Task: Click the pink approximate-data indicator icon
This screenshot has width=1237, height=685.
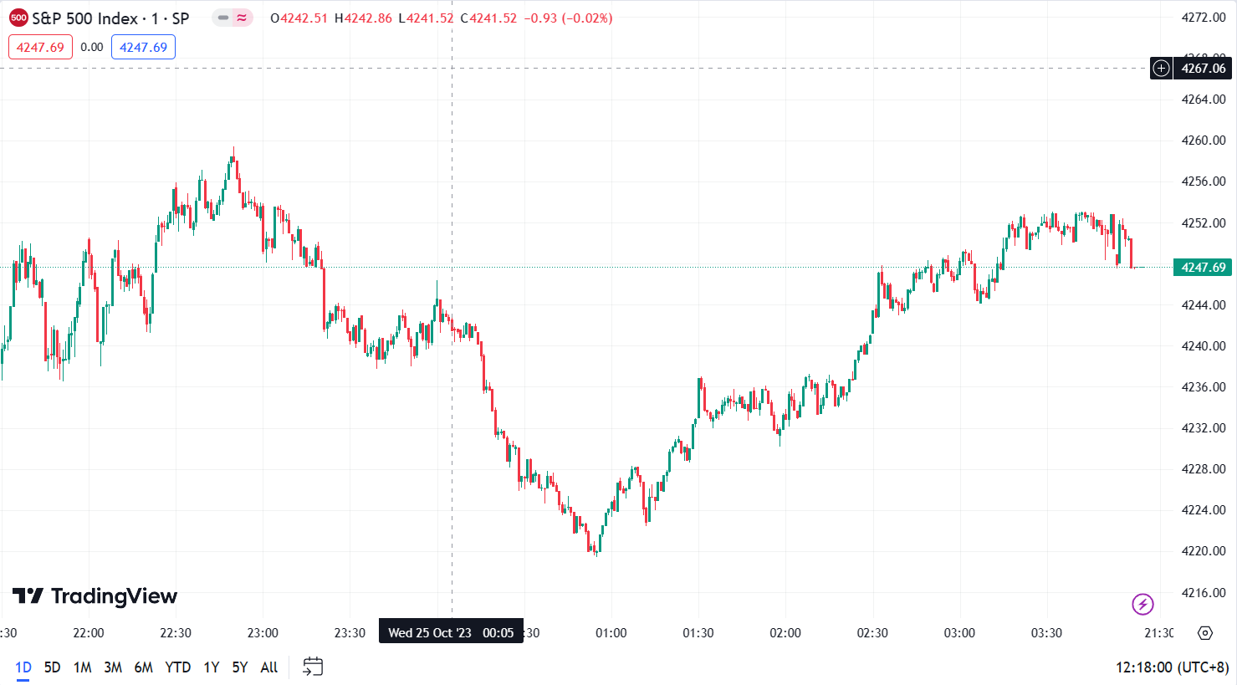Action: click(243, 18)
